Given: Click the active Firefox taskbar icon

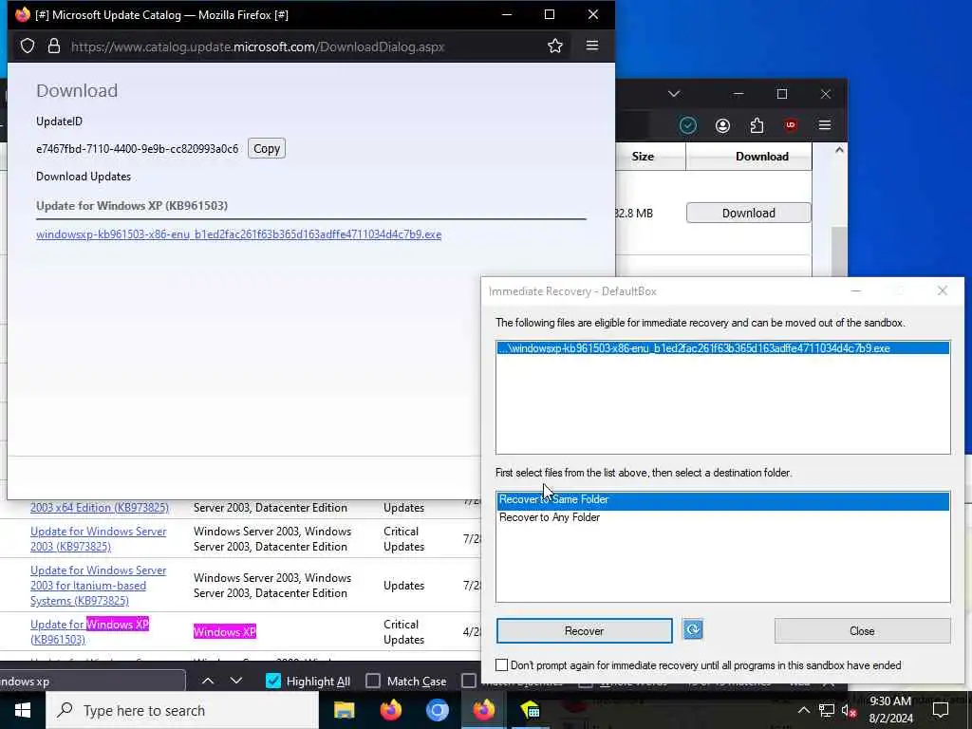Looking at the screenshot, I should coord(483,710).
